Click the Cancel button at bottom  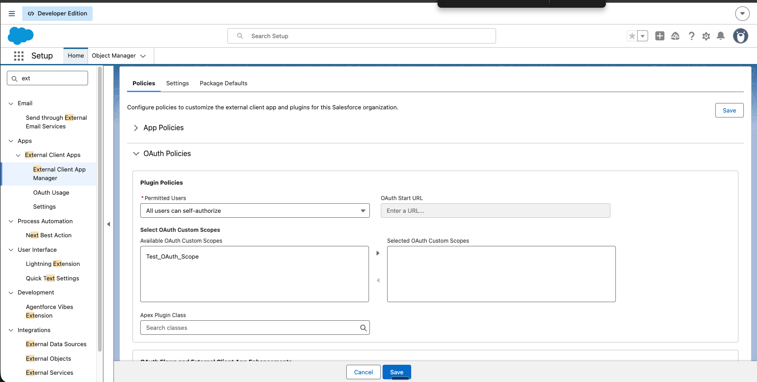point(364,372)
